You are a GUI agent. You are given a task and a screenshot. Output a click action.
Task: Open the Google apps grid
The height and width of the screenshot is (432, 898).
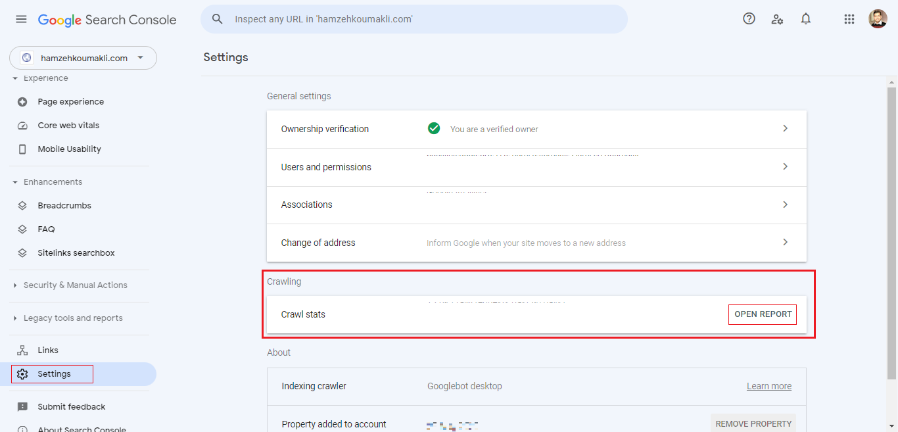click(x=849, y=19)
